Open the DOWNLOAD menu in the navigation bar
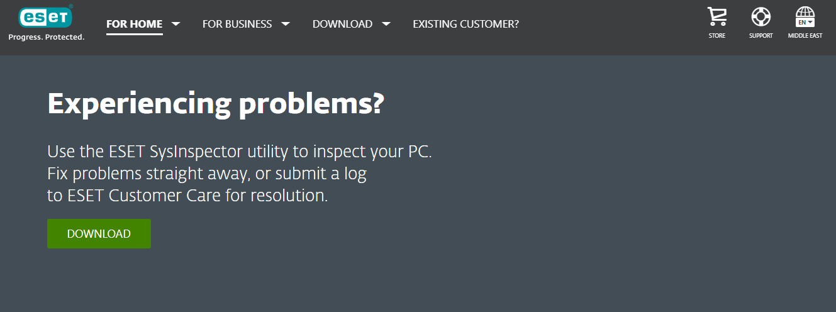Screen dimensions: 836x312 [x=342, y=24]
